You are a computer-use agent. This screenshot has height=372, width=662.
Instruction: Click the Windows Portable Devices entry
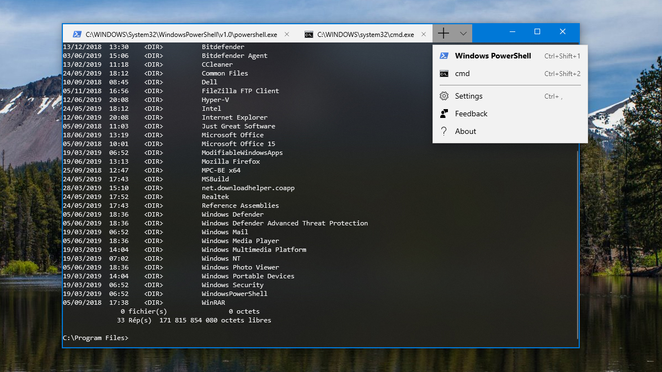(x=248, y=276)
